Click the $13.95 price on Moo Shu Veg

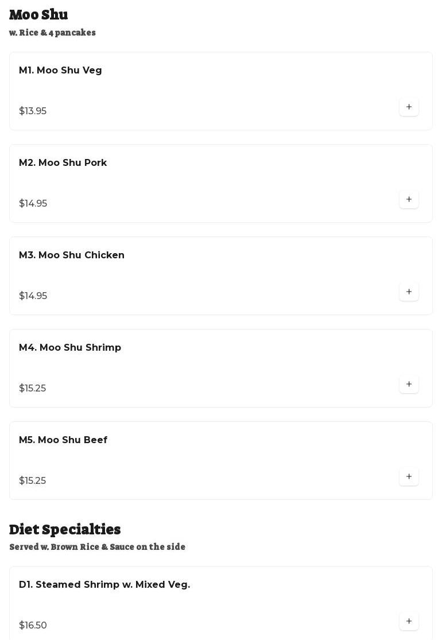pyautogui.click(x=33, y=111)
